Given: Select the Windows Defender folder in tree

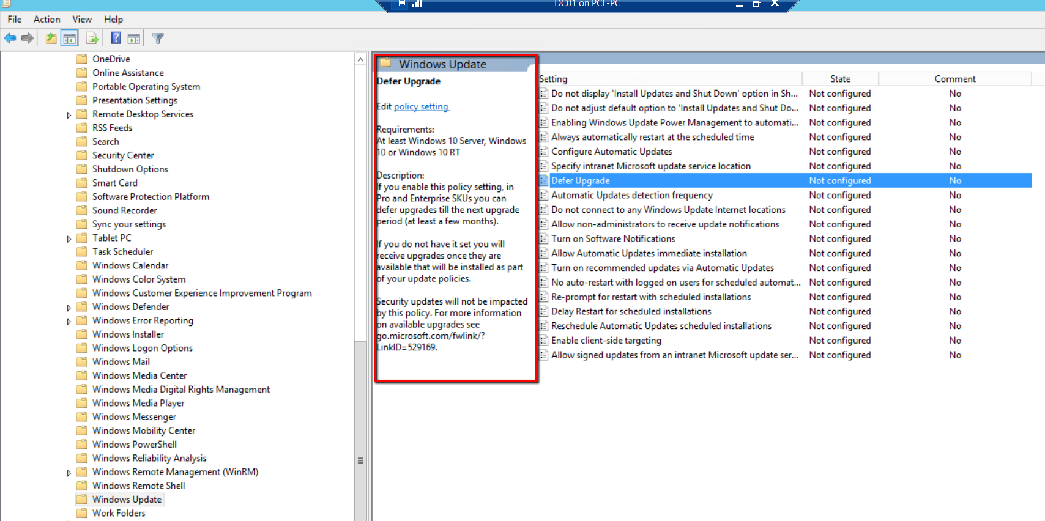Looking at the screenshot, I should (130, 307).
